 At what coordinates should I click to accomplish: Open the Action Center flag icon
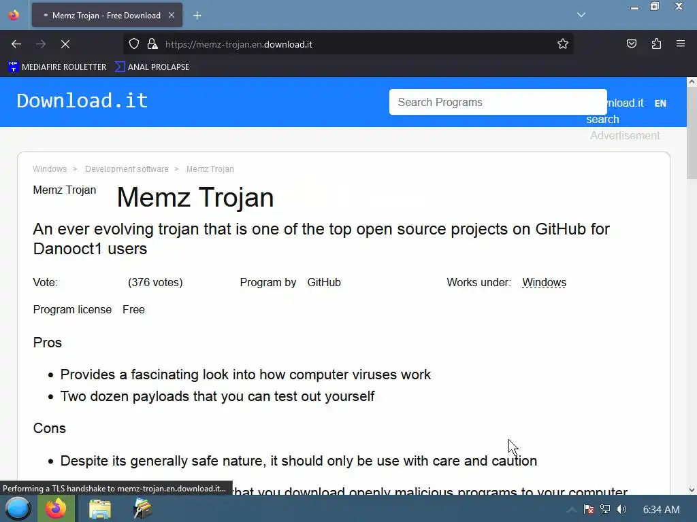click(x=589, y=510)
